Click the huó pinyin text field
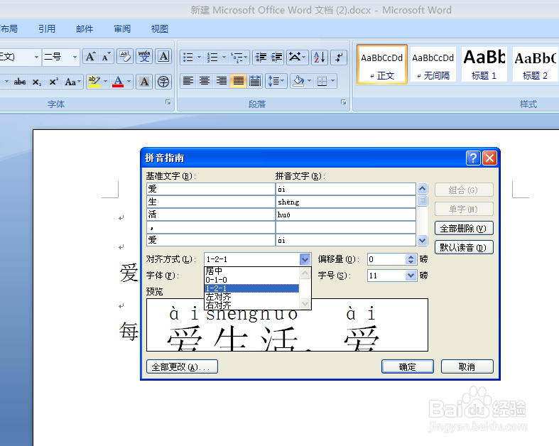The height and width of the screenshot is (446, 559). [x=345, y=214]
